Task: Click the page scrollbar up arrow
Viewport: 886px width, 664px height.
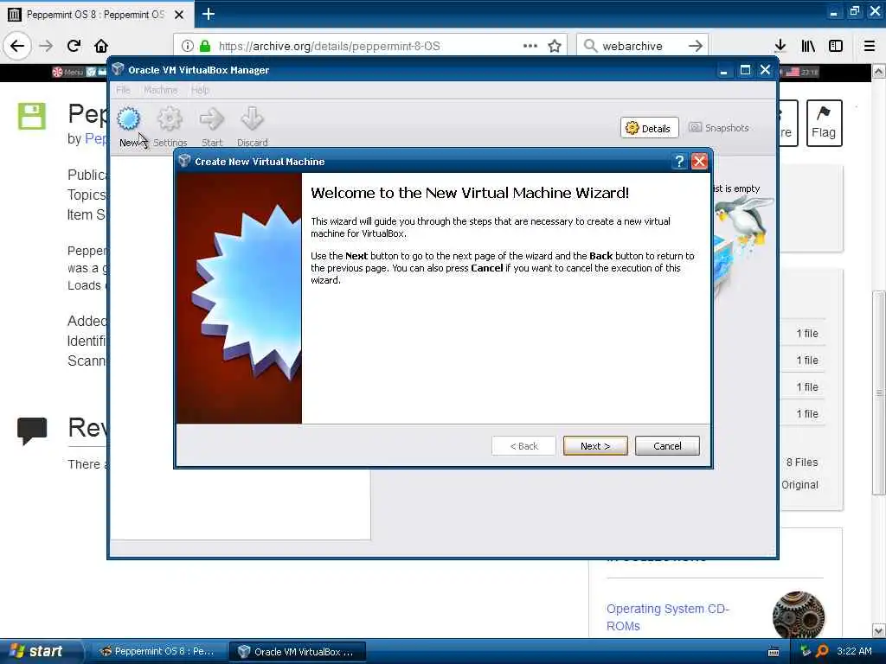Action: pyautogui.click(x=879, y=71)
